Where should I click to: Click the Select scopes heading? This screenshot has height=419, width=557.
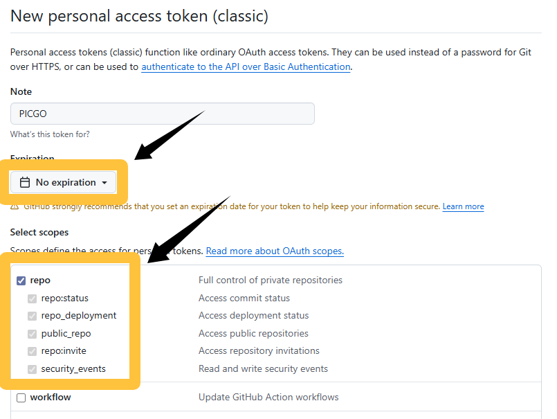click(39, 232)
